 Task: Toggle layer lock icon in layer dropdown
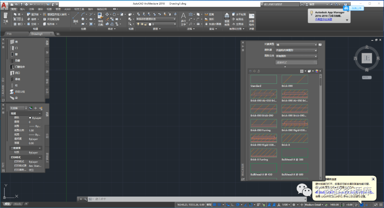point(145,24)
